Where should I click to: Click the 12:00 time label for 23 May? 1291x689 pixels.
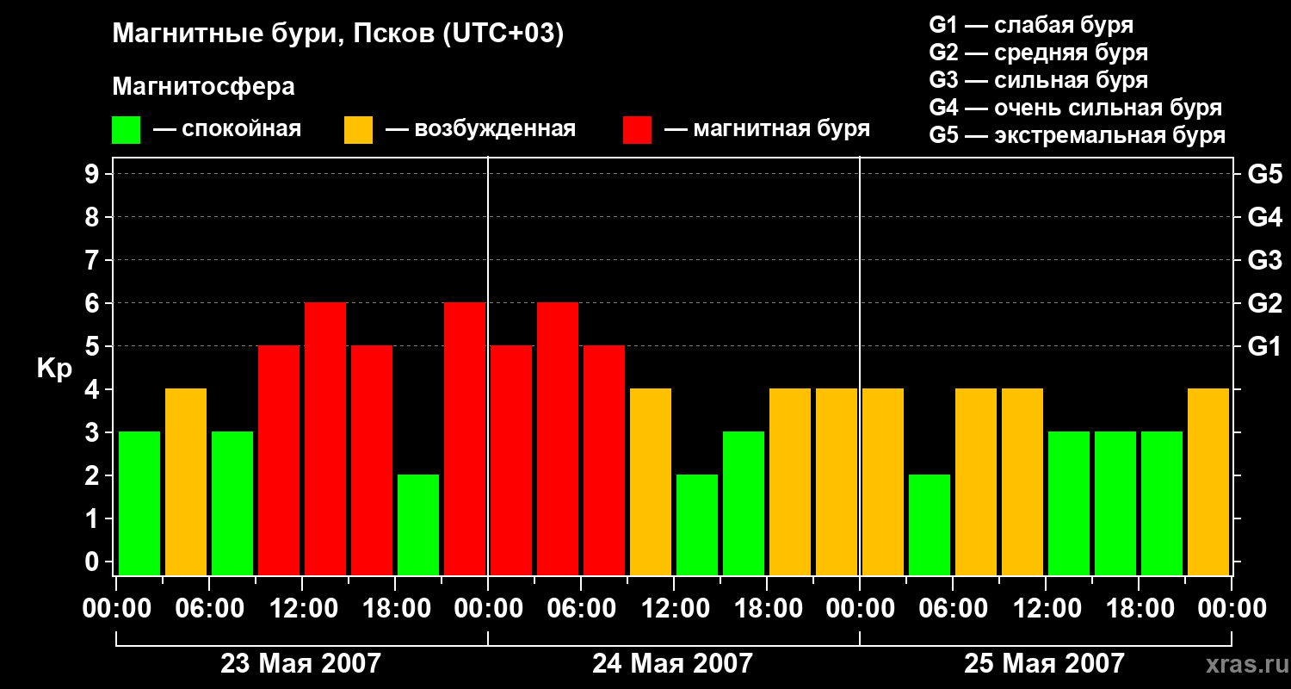pos(302,609)
